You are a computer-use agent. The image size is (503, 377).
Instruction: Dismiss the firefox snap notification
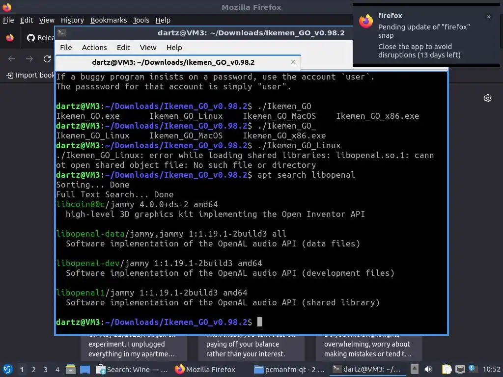tap(489, 17)
